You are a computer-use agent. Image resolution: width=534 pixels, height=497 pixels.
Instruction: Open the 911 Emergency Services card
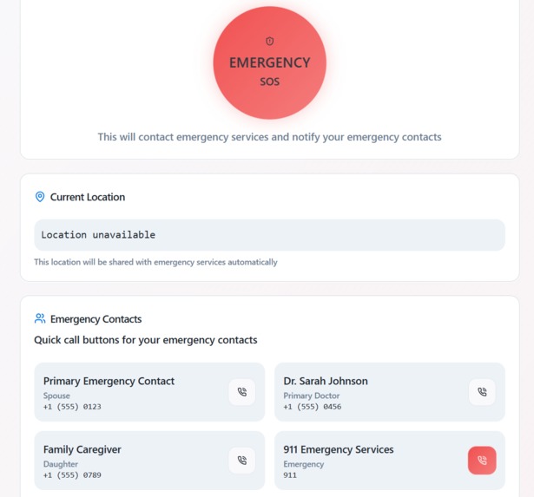[x=390, y=461]
